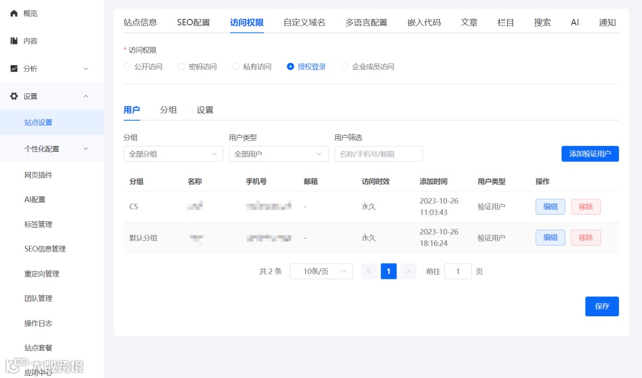Click the 名称/手机号/邮箱 filter input field
Image resolution: width=642 pixels, height=378 pixels.
pos(378,153)
